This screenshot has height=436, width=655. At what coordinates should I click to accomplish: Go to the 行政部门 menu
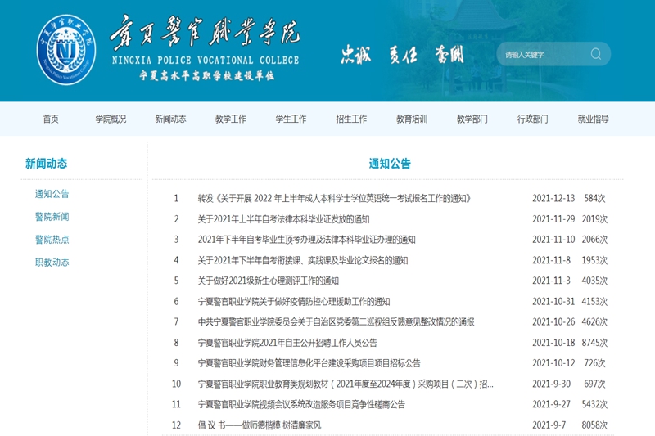point(533,119)
